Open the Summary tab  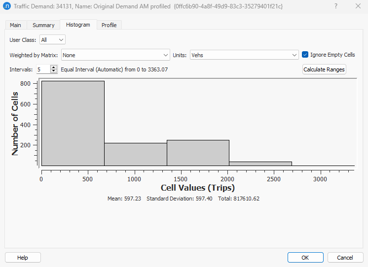coord(43,25)
